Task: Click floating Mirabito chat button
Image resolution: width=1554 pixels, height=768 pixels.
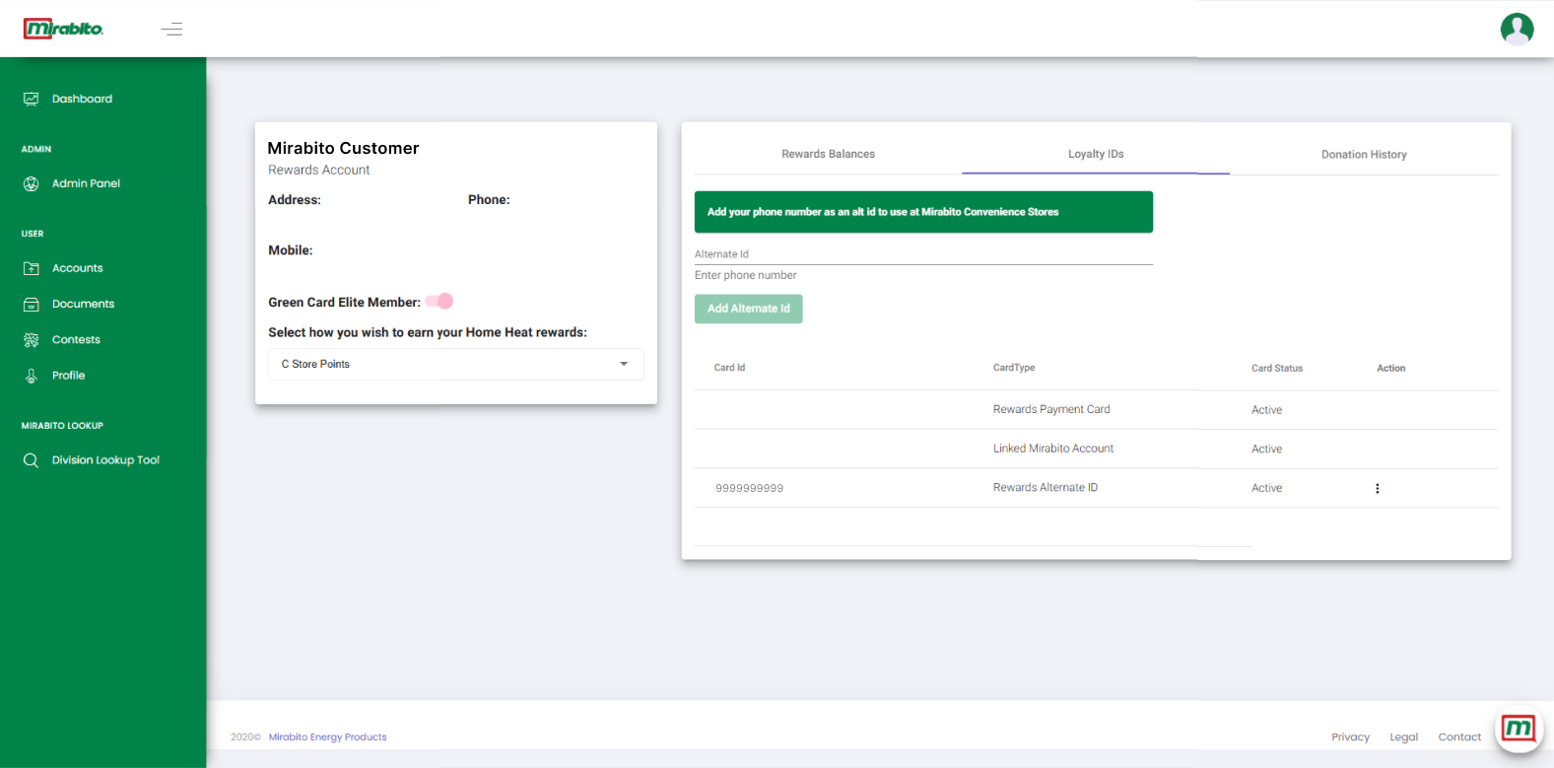Action: [1518, 730]
